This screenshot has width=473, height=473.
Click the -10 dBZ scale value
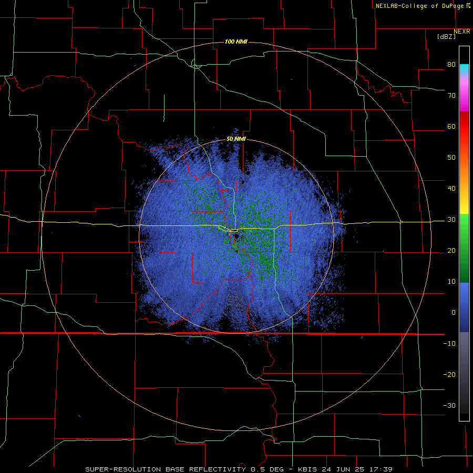449,343
